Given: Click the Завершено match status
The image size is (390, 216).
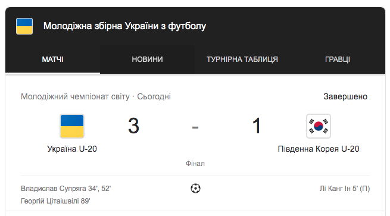Looking at the screenshot, I should click(x=345, y=96).
